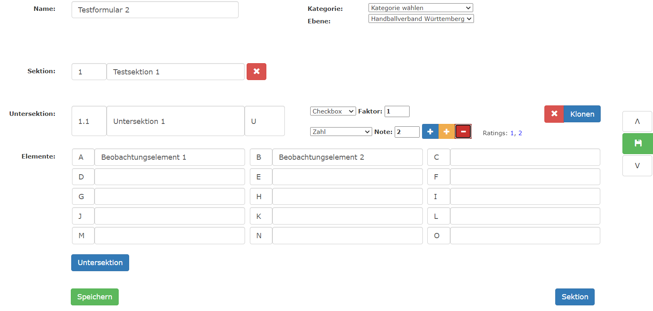Delete Testsektion 1 with red X button
653x311 pixels.
point(256,72)
